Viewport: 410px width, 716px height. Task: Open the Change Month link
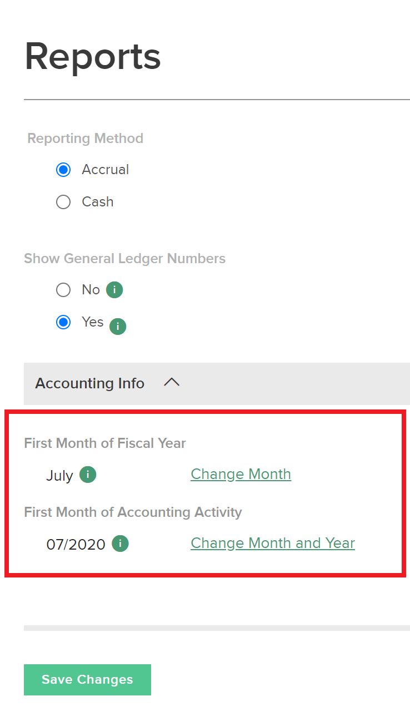click(241, 473)
